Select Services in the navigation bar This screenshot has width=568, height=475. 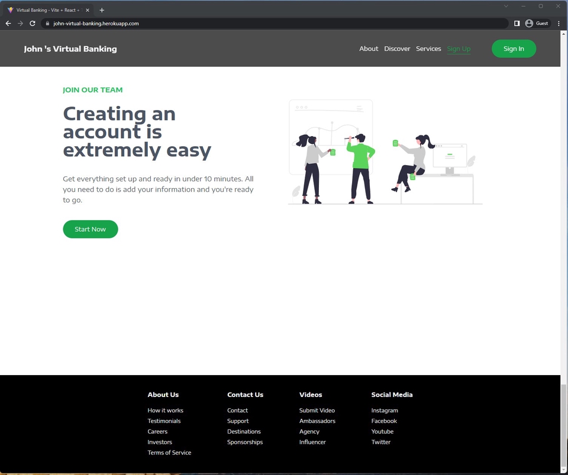coord(428,49)
